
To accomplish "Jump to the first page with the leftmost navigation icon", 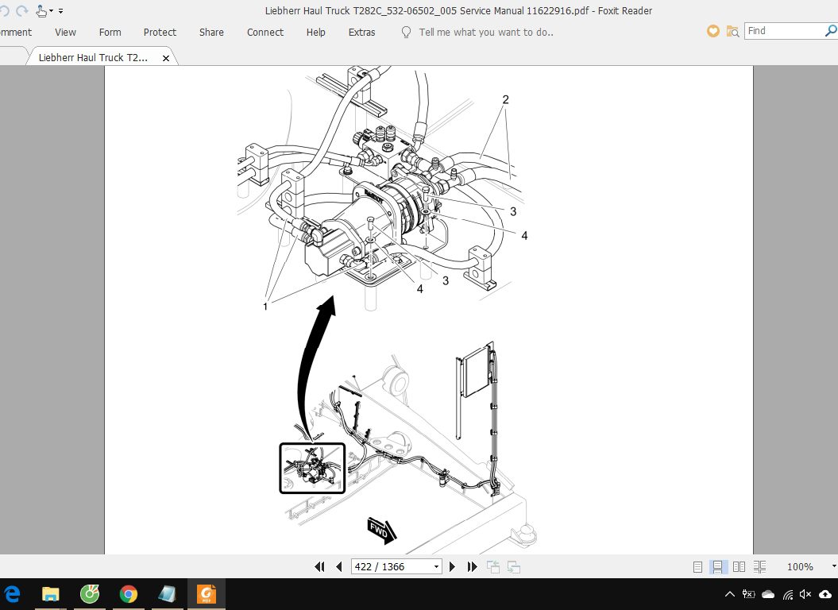I will [319, 566].
